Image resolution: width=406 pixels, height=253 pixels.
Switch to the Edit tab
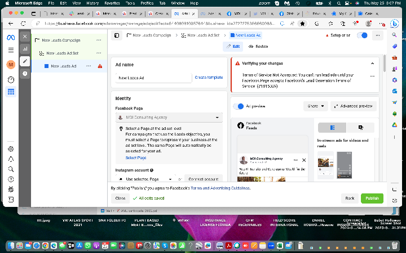point(233,47)
